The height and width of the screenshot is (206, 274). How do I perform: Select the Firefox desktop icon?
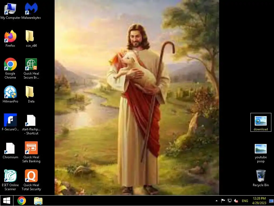pos(10,39)
